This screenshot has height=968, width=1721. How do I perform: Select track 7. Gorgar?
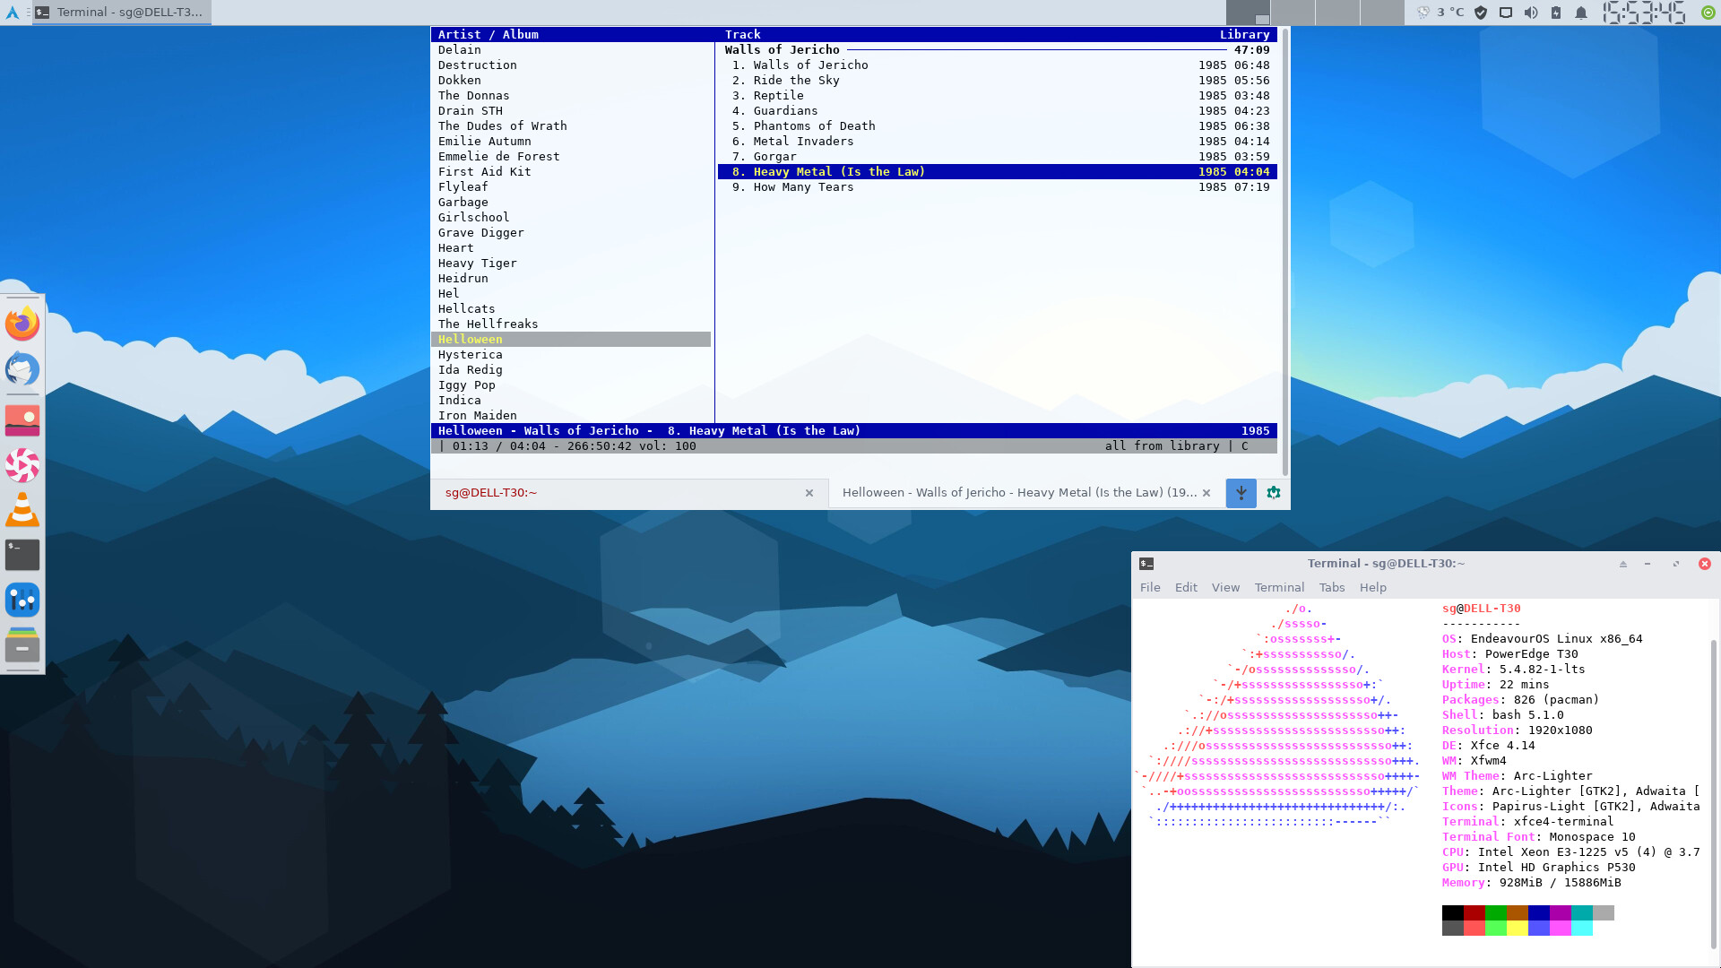pos(998,157)
